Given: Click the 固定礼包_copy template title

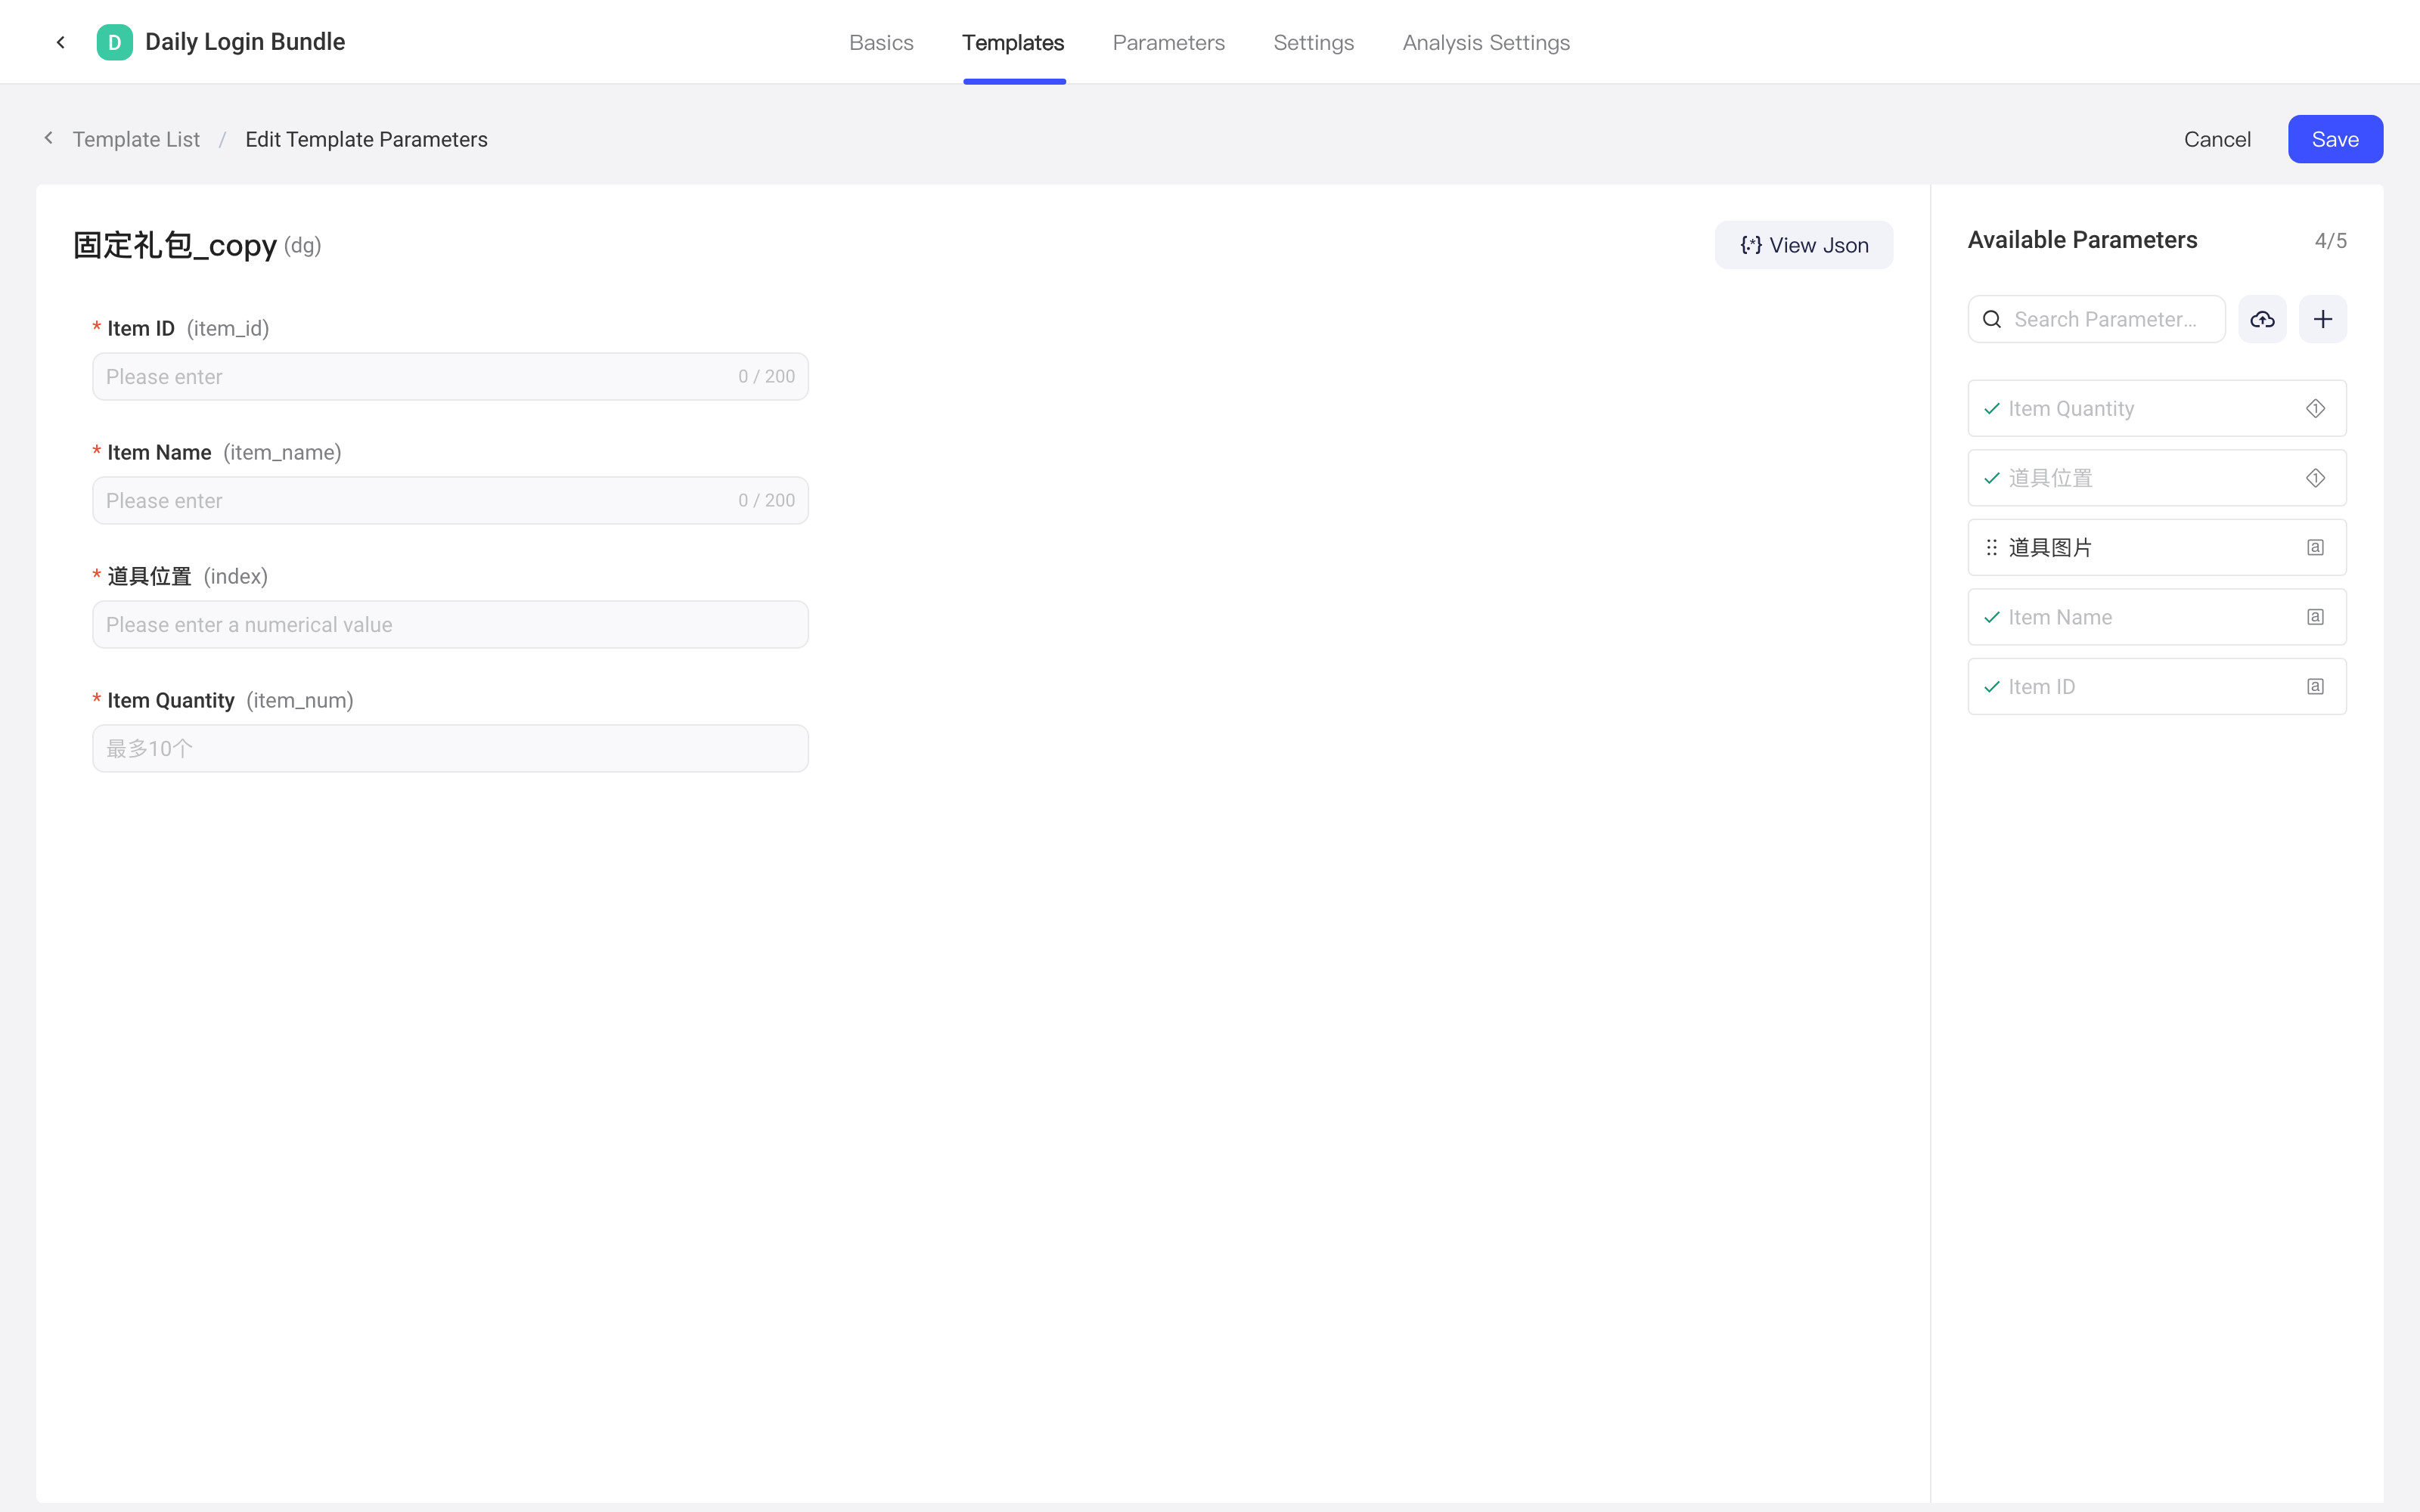Looking at the screenshot, I should point(175,245).
